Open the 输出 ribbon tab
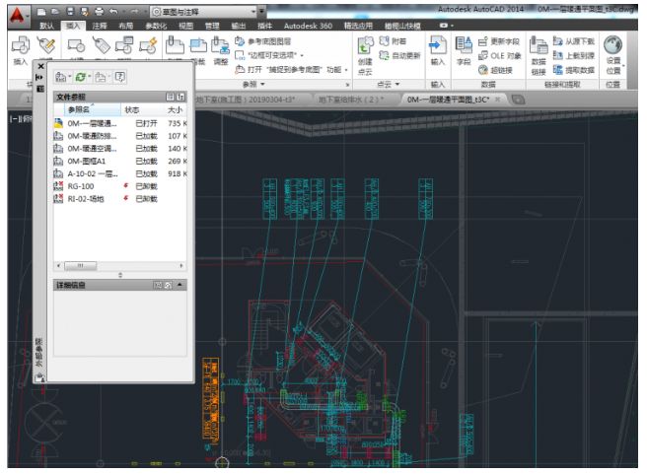Viewport: 647px width, 474px height. (239, 26)
